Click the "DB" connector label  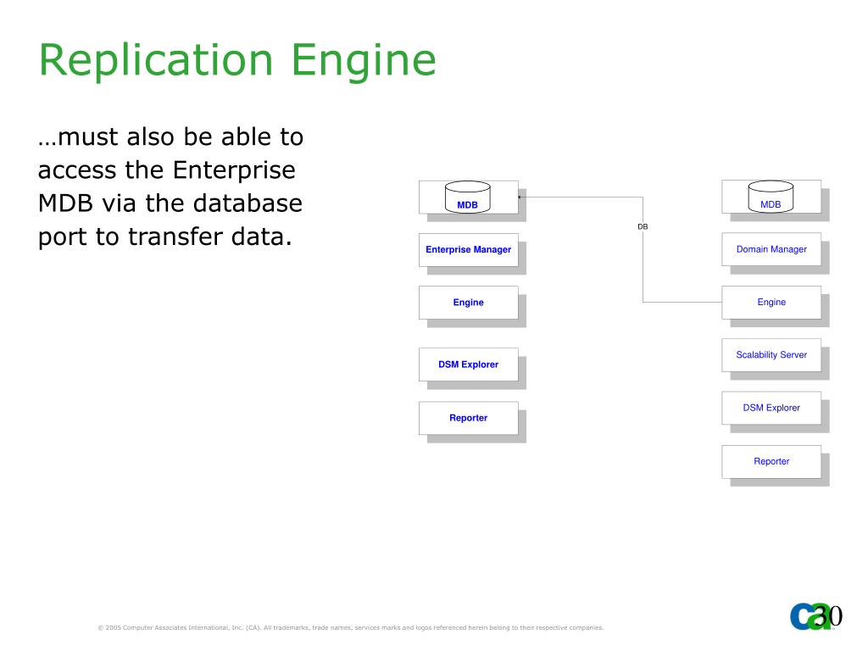[643, 226]
